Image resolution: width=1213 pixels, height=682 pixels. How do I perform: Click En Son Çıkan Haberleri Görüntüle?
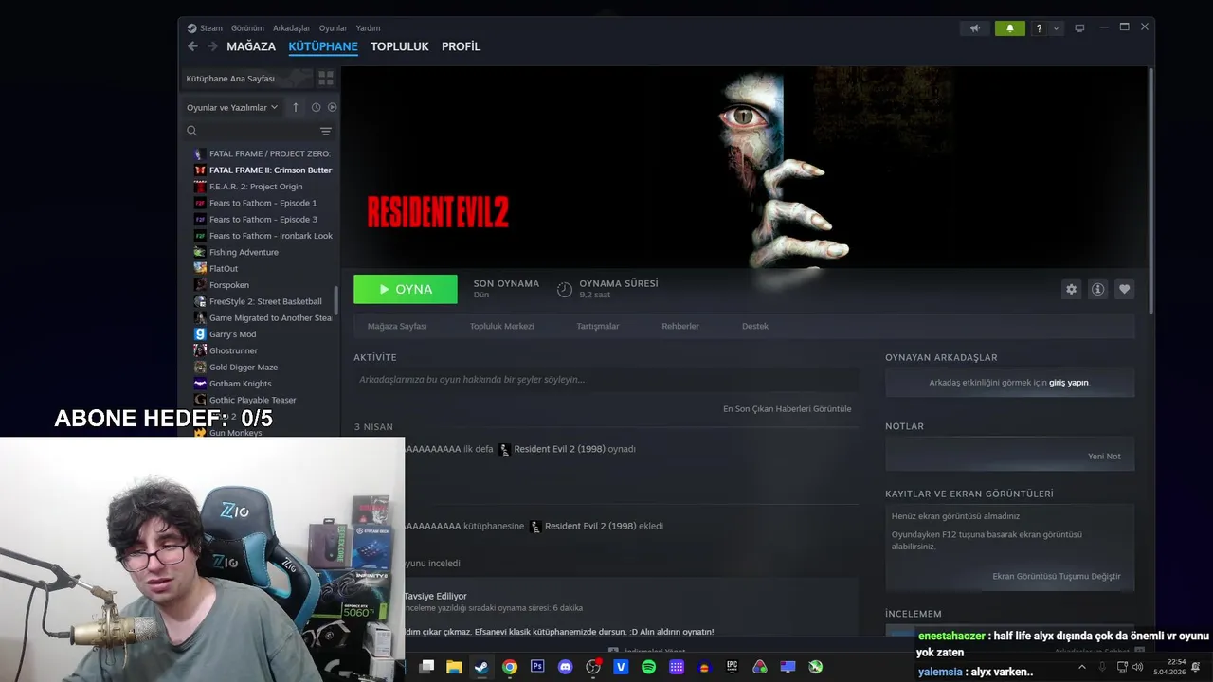click(x=788, y=409)
